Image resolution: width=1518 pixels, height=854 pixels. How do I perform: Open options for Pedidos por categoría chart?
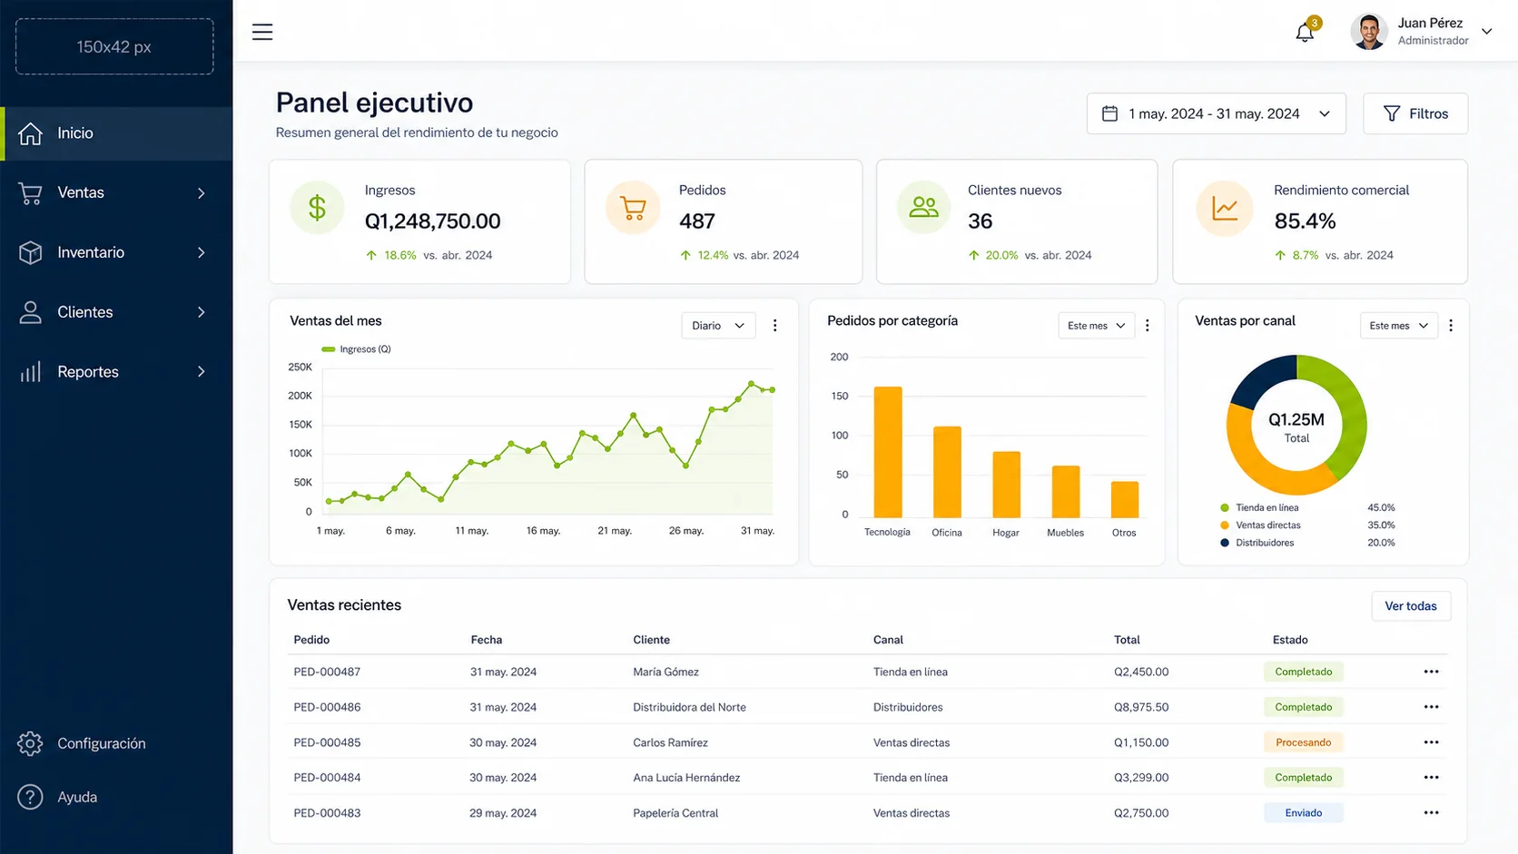(x=1148, y=326)
